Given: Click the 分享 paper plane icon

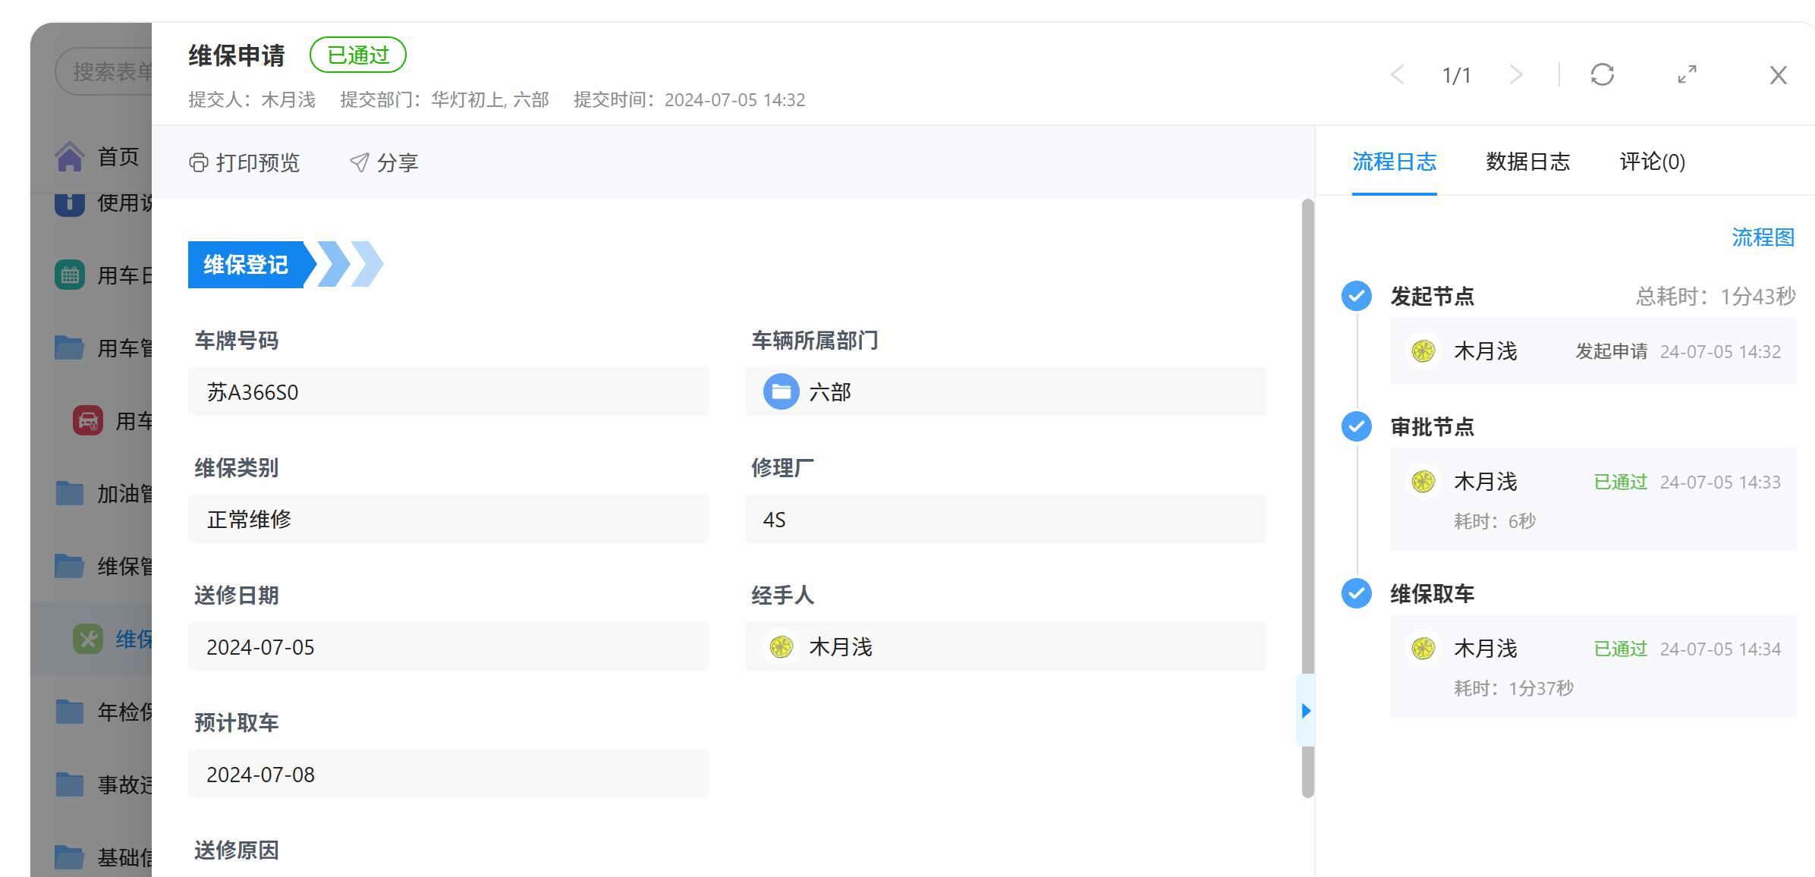Looking at the screenshot, I should tap(359, 162).
